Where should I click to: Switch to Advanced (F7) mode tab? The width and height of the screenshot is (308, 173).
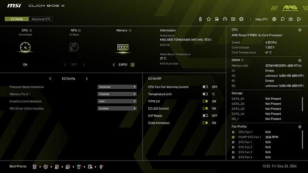[x=41, y=19]
